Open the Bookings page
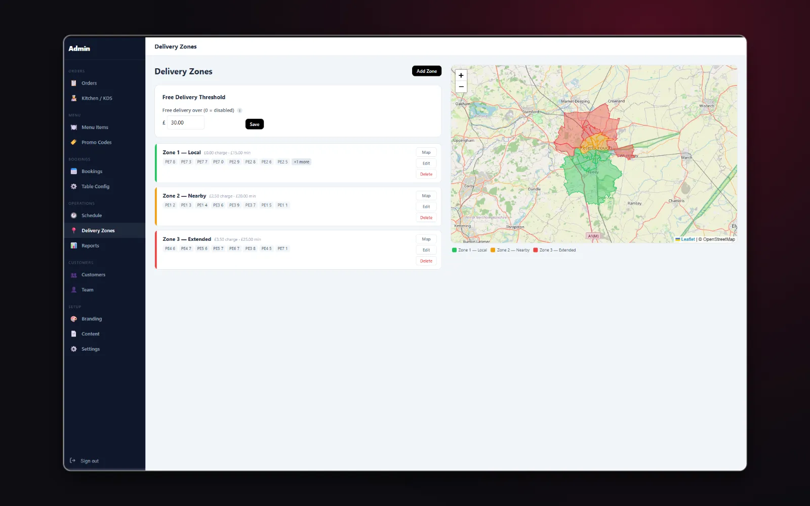 point(105,172)
